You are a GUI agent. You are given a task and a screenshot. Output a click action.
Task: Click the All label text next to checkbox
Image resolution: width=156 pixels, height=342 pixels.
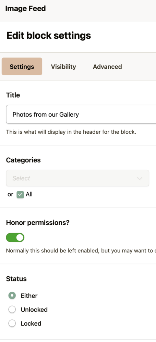[x=29, y=194]
